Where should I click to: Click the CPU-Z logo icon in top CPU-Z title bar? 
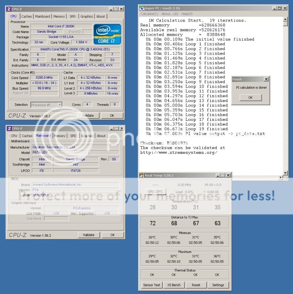pyautogui.click(x=9, y=9)
